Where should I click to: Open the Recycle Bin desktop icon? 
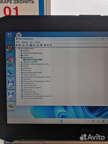(x=10, y=37)
